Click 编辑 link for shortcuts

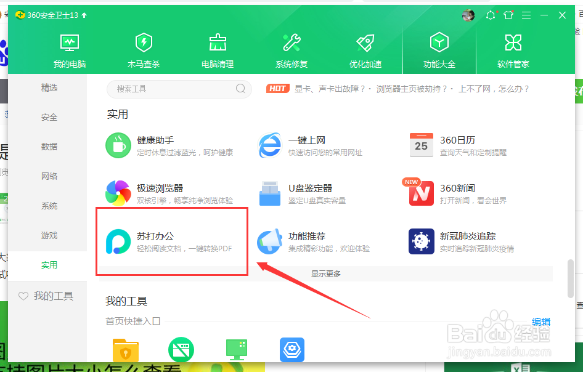(541, 322)
